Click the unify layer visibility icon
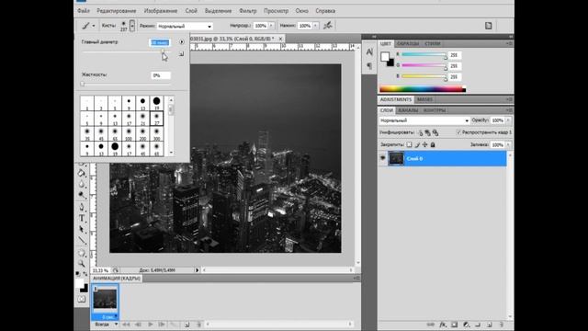The width and height of the screenshot is (588, 331). click(427, 132)
